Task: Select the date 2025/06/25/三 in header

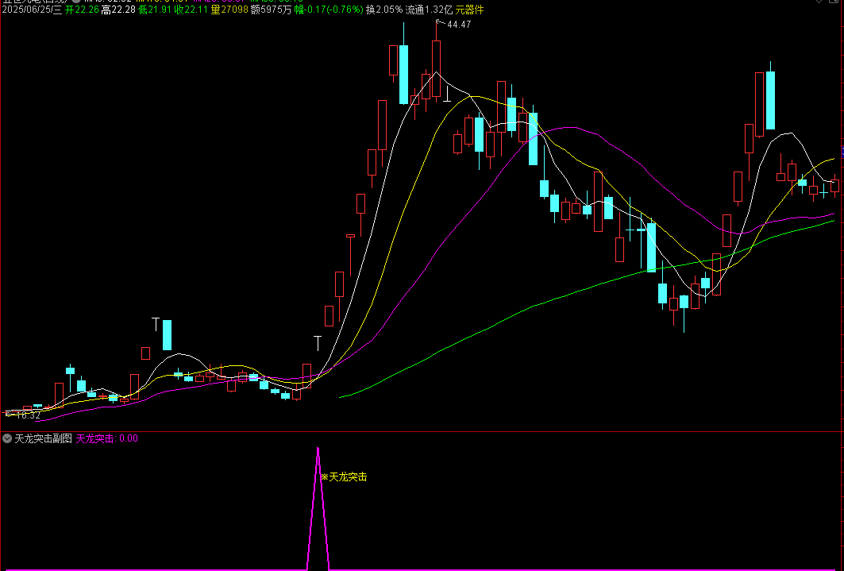Action: click(x=32, y=10)
